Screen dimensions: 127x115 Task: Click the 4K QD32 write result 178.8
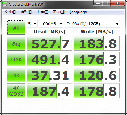click(x=97, y=91)
